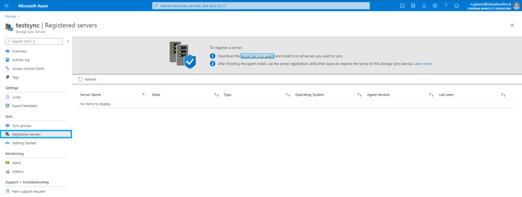
Task: Open the directory and subscription filter icon
Action: coord(413,6)
